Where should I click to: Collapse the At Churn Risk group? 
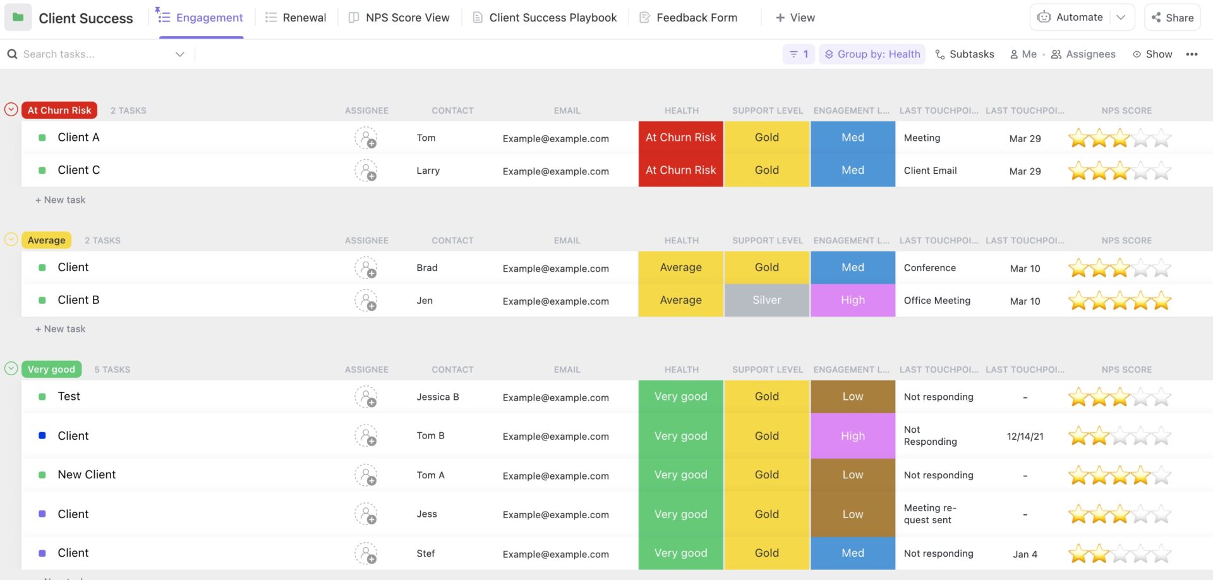click(11, 109)
